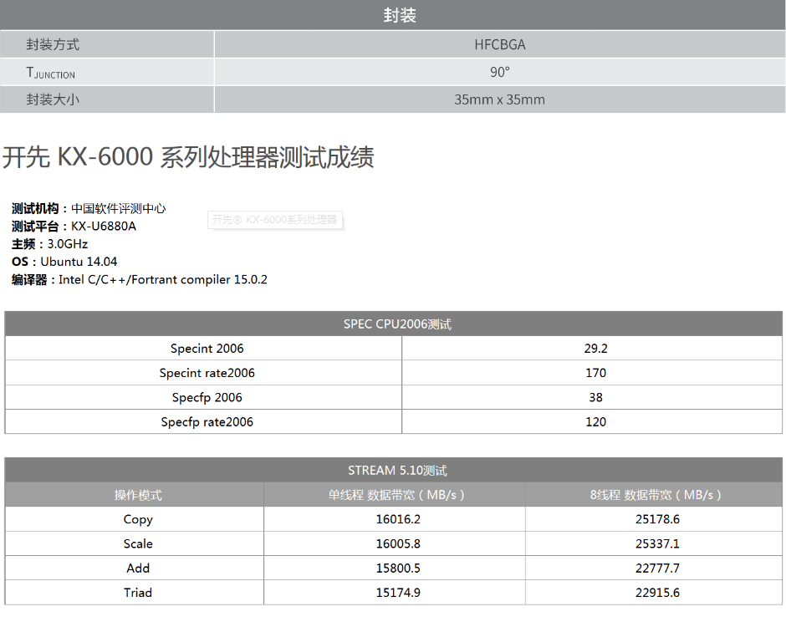Viewport: 786px width, 617px height.
Task: Click the line "OS：Ubuntu 14.04"
Action: pos(64,262)
